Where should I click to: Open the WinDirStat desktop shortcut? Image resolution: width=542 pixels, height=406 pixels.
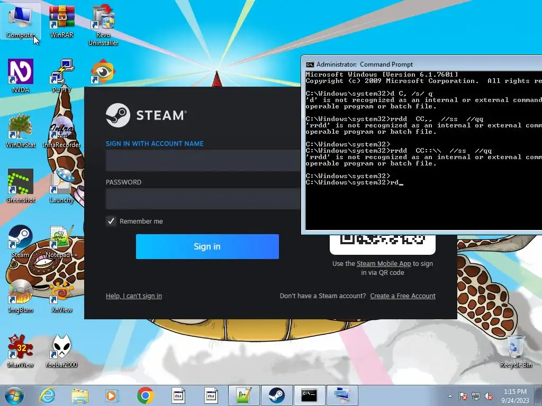click(21, 131)
